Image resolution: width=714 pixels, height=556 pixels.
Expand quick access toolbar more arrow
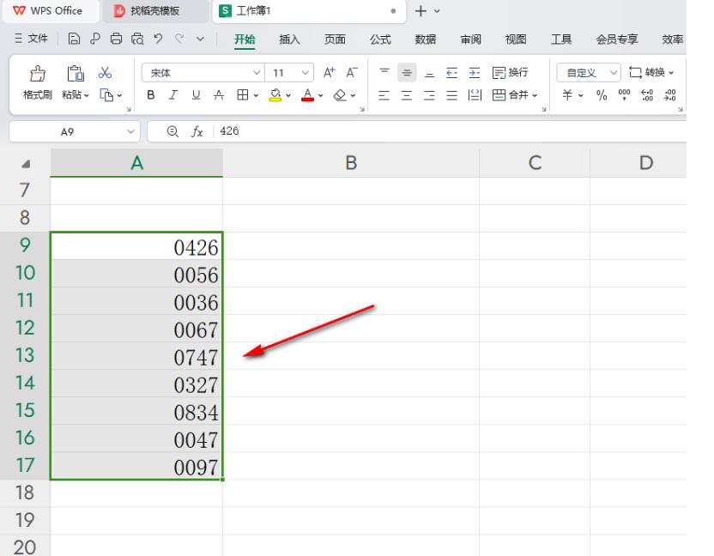click(200, 39)
